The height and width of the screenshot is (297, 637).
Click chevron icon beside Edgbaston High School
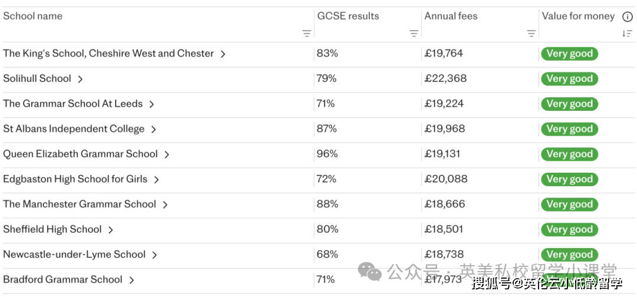156,179
